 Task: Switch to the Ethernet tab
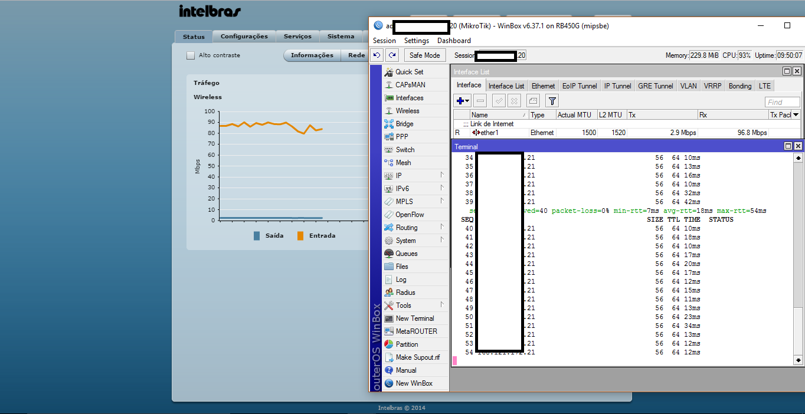click(543, 86)
